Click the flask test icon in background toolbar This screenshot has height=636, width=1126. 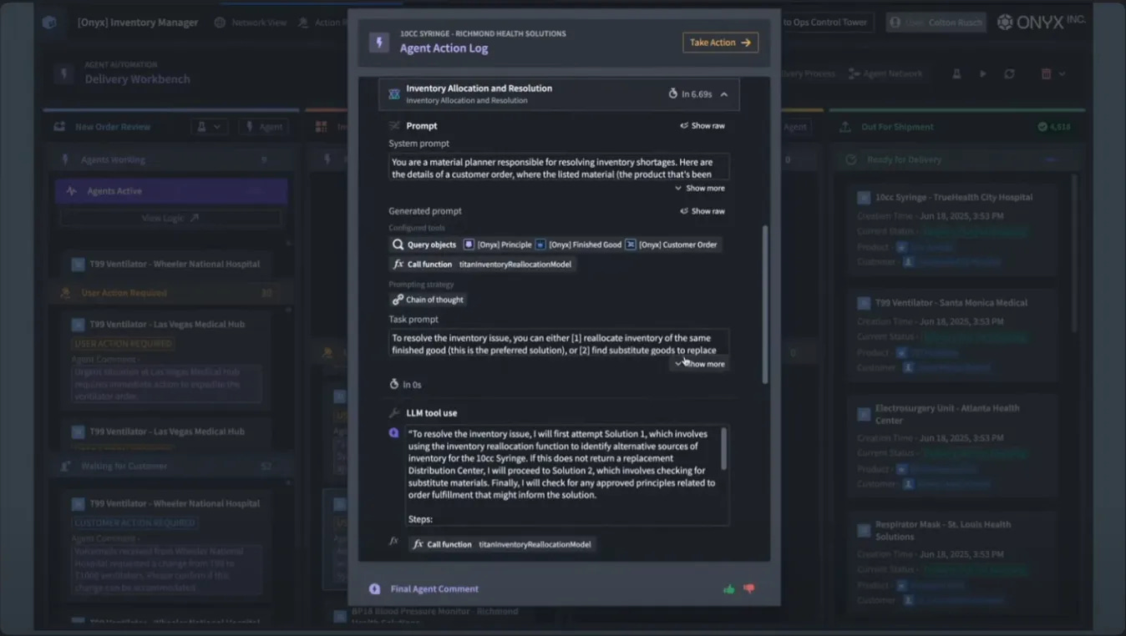(957, 74)
